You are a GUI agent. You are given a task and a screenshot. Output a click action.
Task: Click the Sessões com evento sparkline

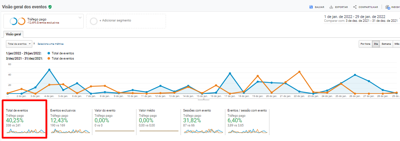201,131
